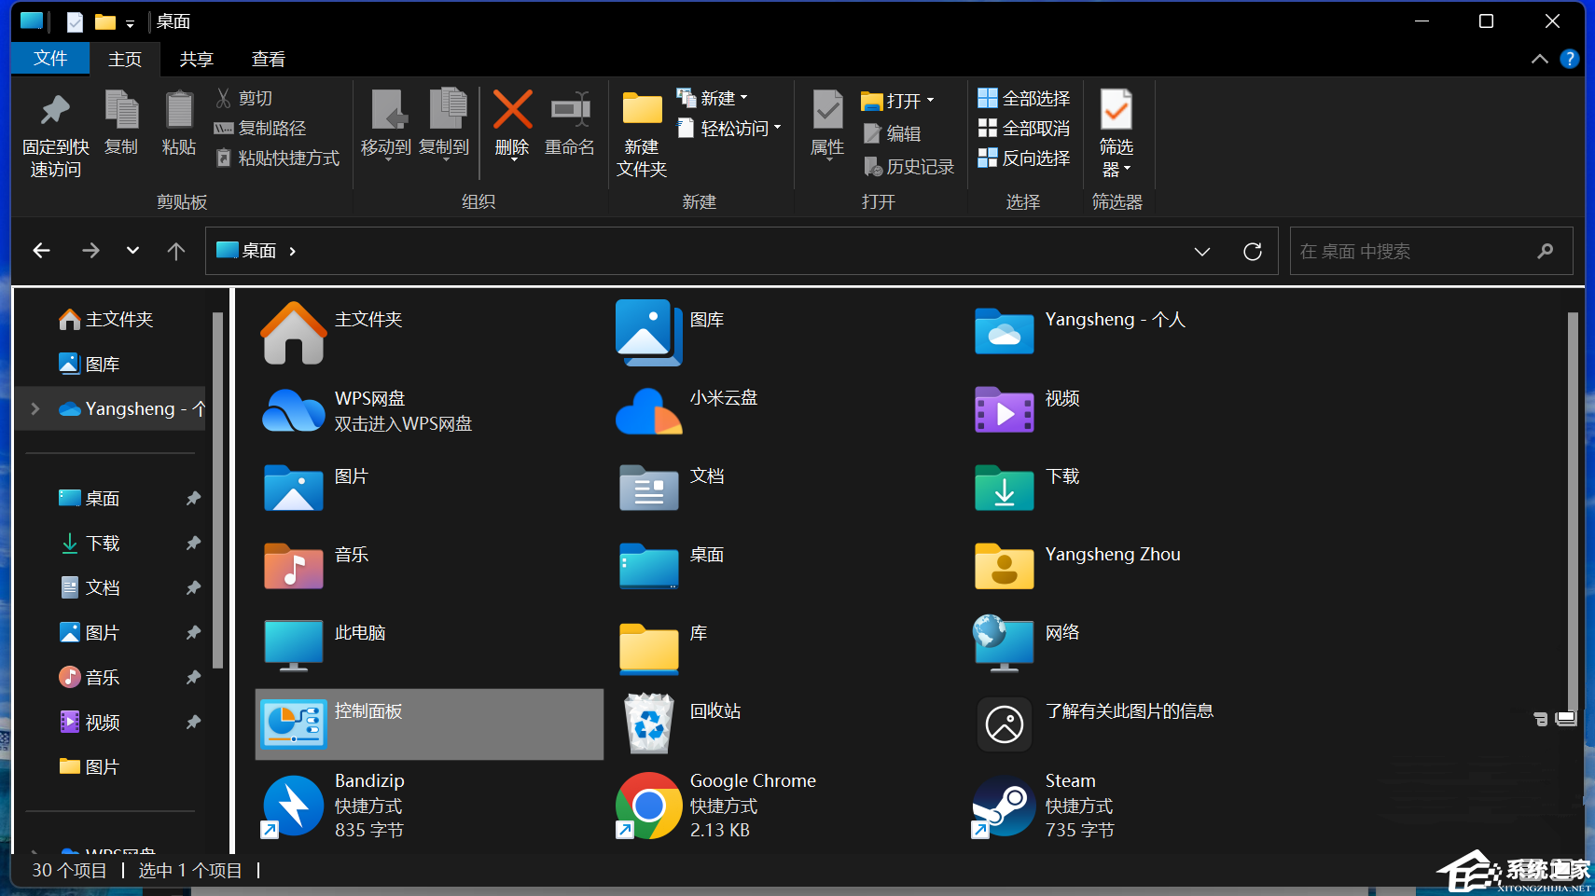Select the WPS网盘 cloud icon in file list
This screenshot has height=896, width=1595.
tap(293, 410)
